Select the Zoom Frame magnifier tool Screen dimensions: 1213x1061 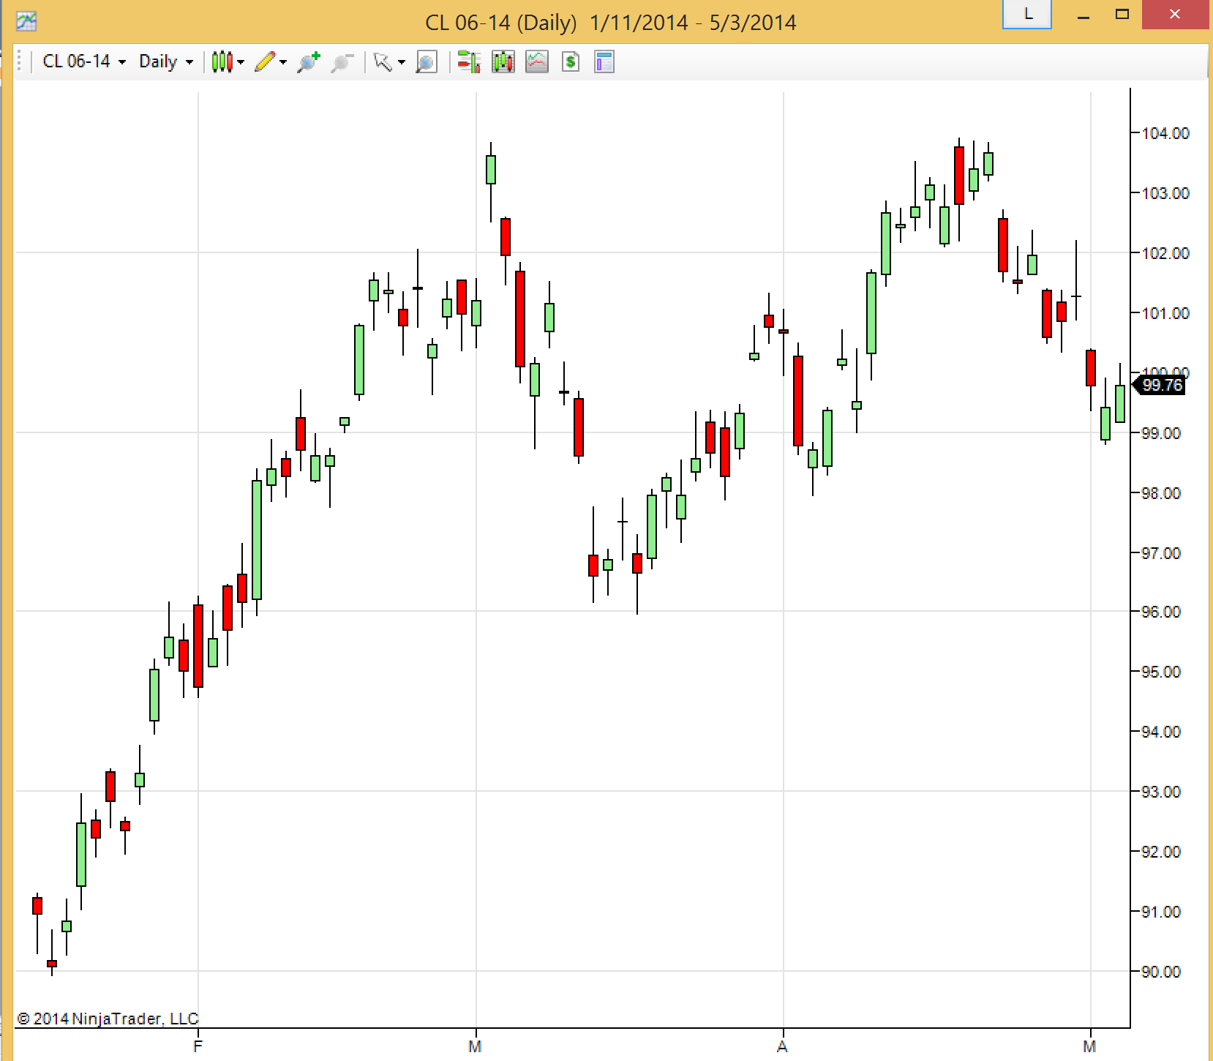[426, 62]
